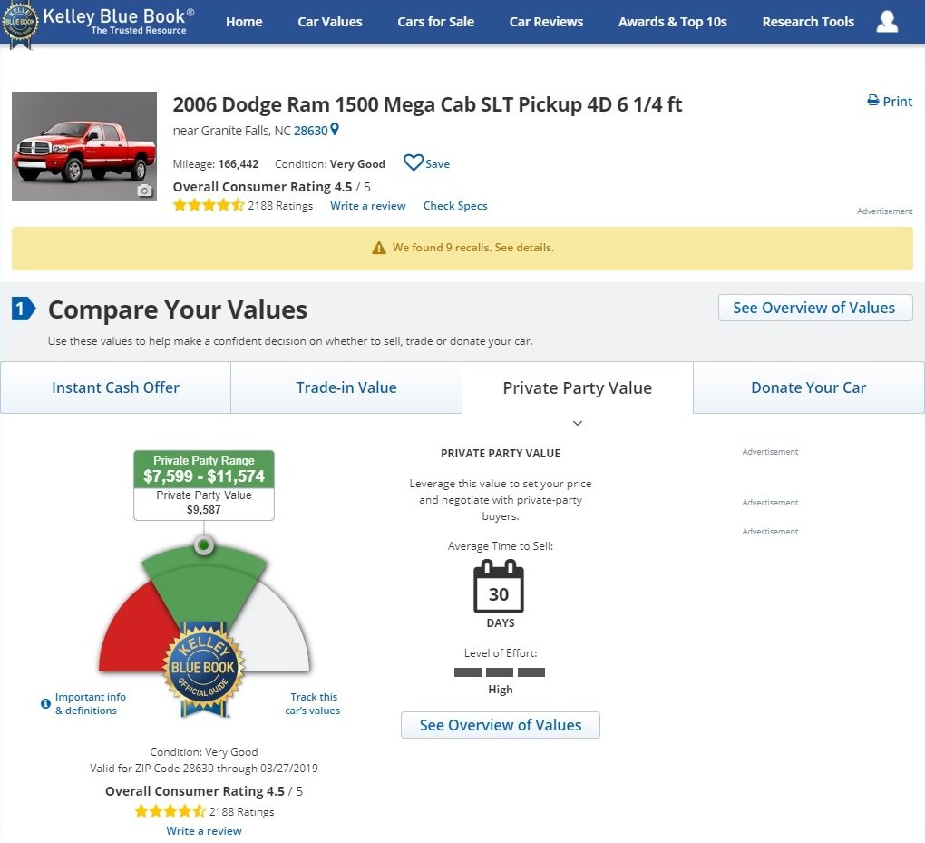Click the recall warning triangle icon

point(379,248)
